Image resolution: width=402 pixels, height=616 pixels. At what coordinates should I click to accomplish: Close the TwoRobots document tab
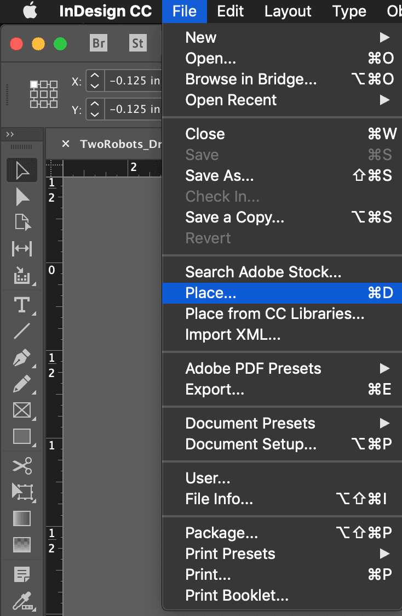[x=66, y=144]
